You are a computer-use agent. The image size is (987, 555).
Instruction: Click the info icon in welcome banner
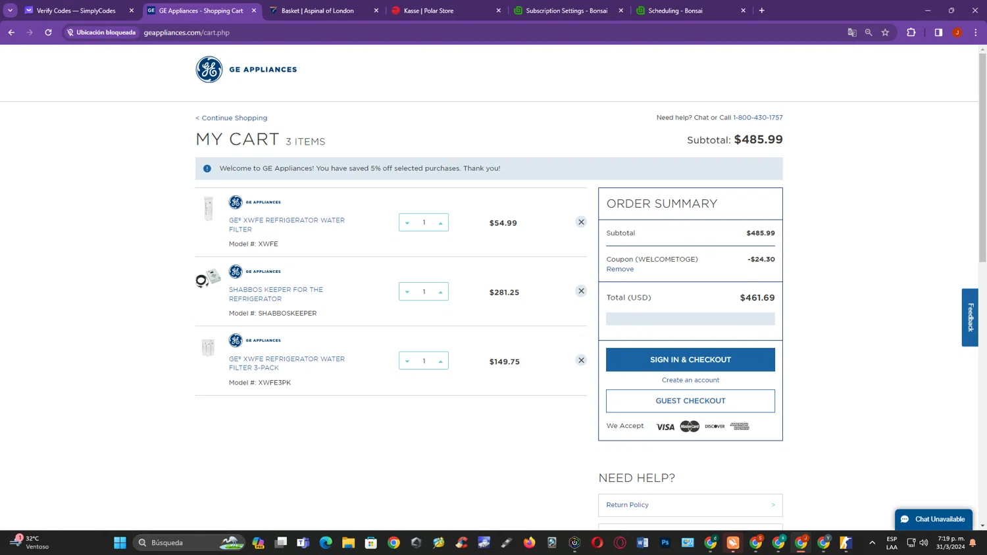(207, 168)
